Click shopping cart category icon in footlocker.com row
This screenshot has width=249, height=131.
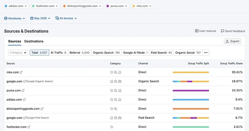112,127
